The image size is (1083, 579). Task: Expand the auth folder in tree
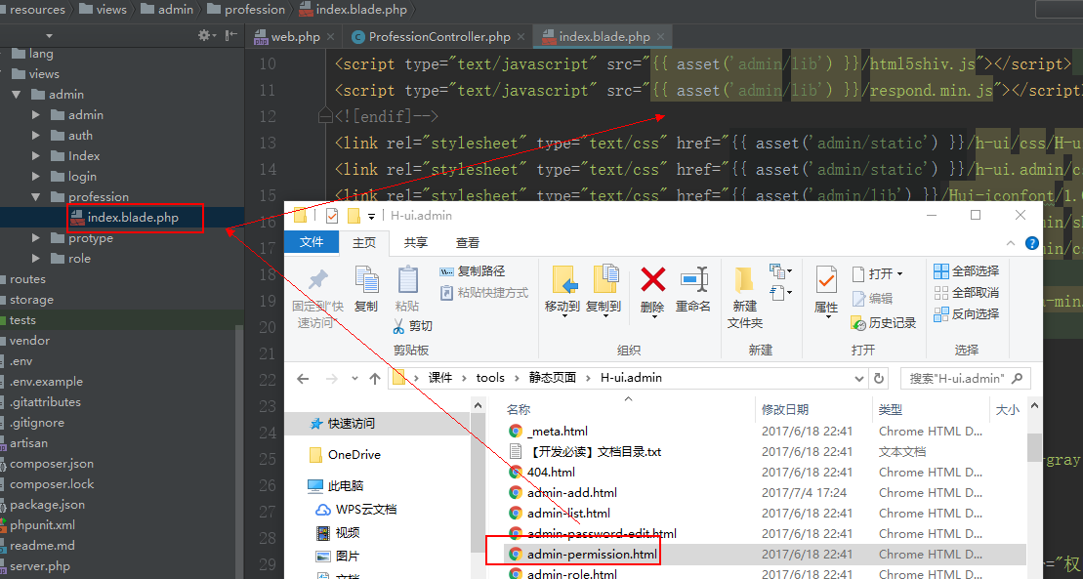click(36, 136)
